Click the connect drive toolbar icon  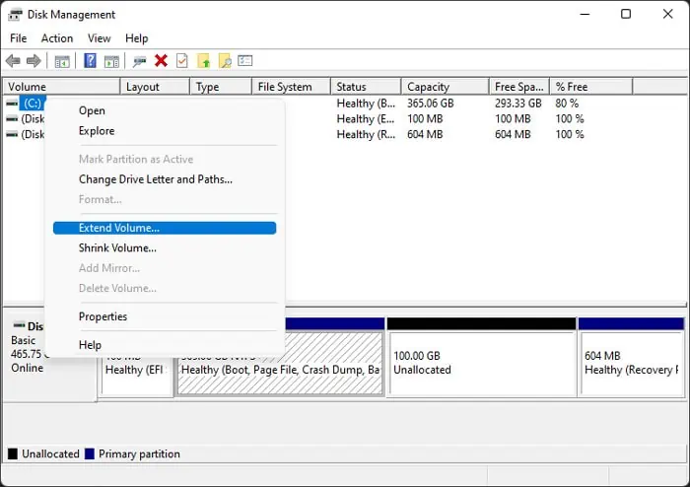coord(140,61)
